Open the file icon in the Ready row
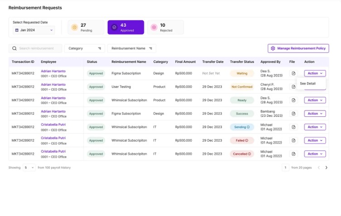This screenshot has height=216, width=341. [293, 100]
